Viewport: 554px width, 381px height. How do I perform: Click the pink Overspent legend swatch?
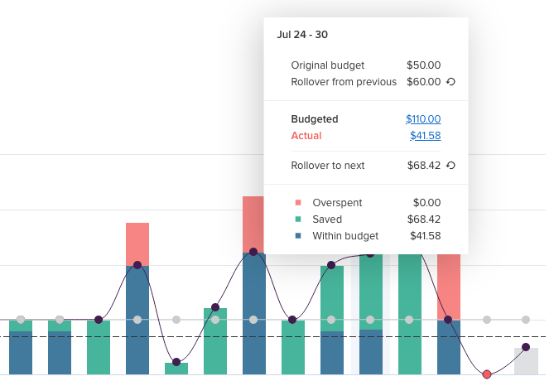coord(298,203)
